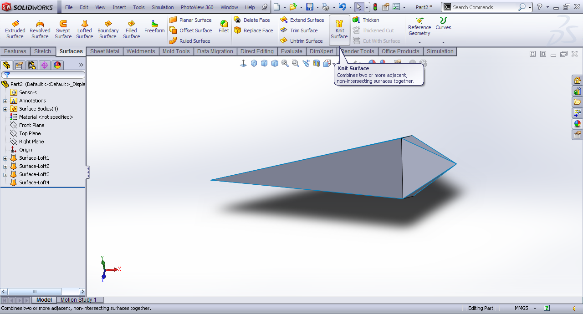Expand the Surface Bodies(4) folder

pos(5,109)
